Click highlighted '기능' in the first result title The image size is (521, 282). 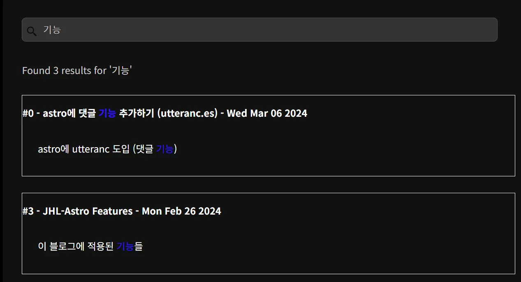click(107, 113)
